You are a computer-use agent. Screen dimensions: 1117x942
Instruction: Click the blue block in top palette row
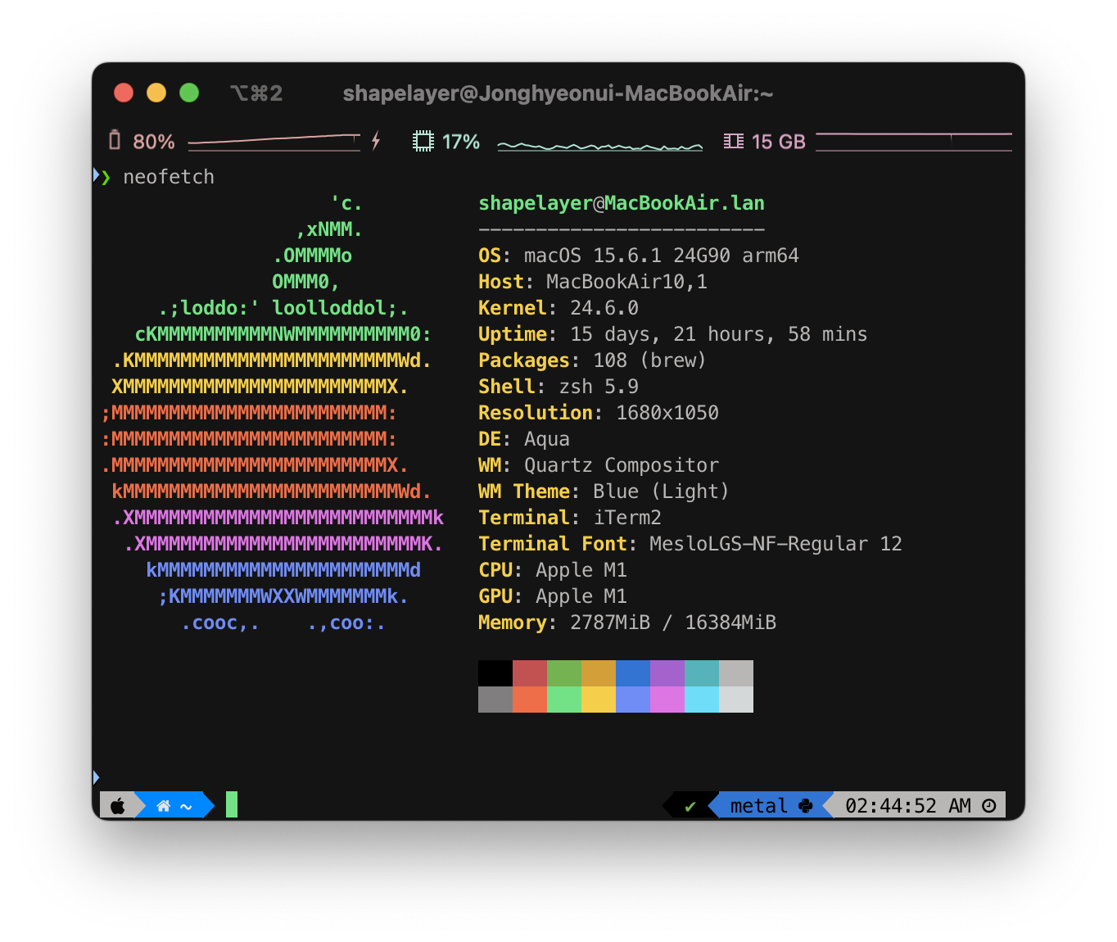632,673
